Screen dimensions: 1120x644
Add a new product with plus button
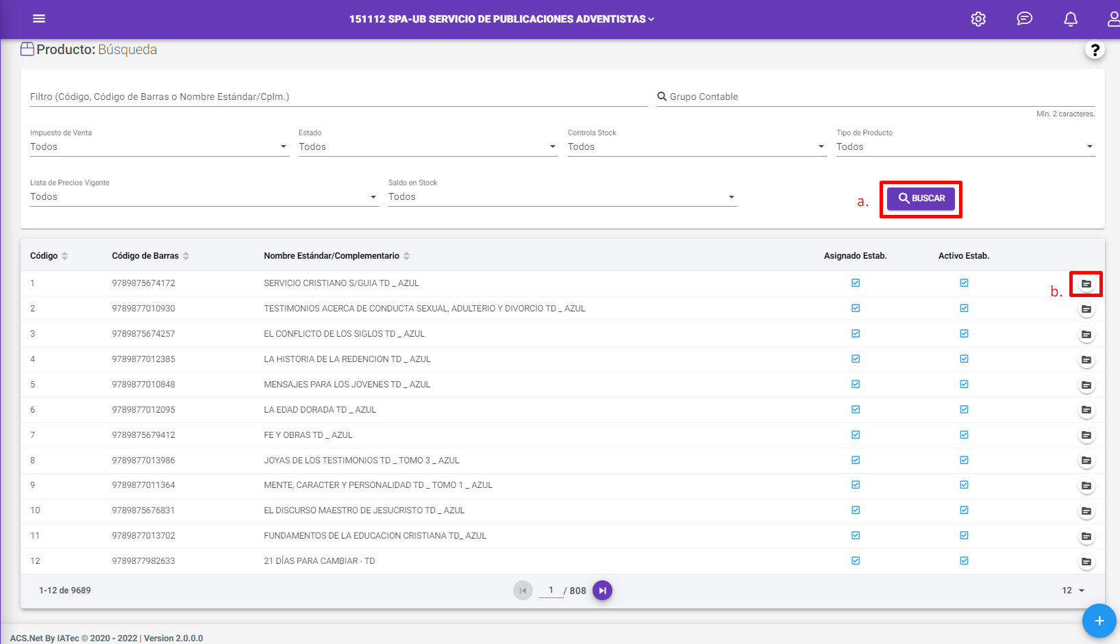1099,621
